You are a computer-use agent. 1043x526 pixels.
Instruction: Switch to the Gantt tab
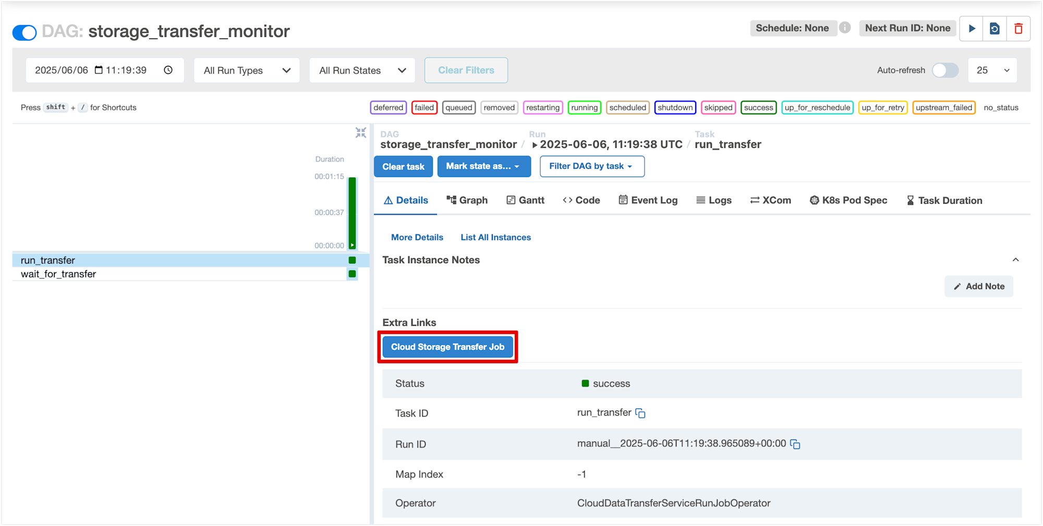pos(526,201)
